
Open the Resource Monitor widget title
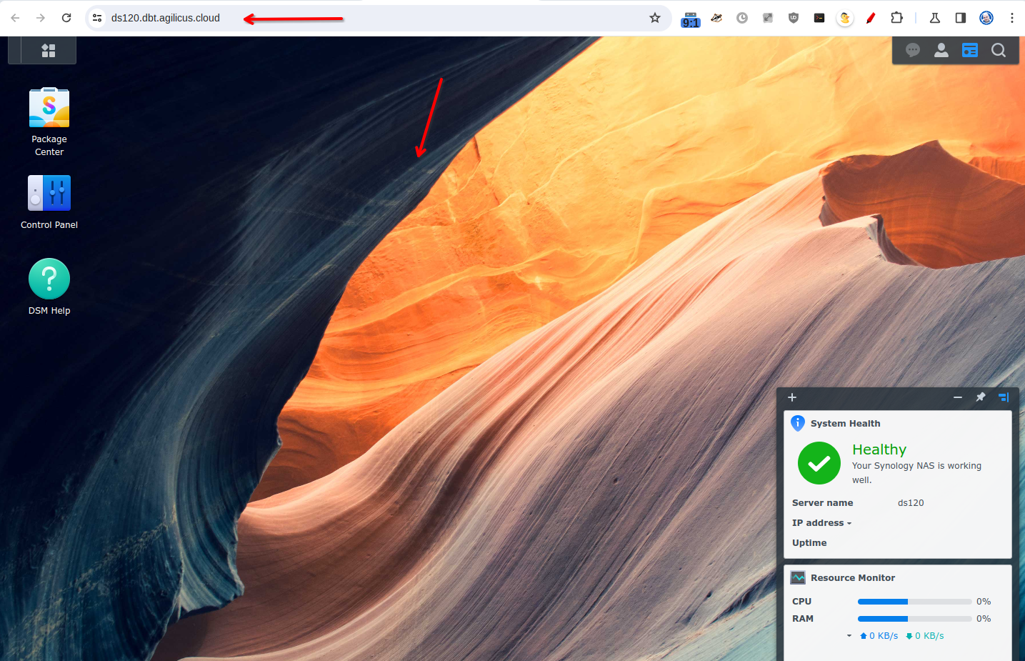852,578
